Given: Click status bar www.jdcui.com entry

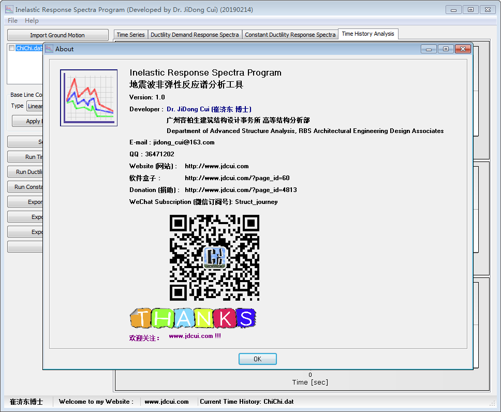Looking at the screenshot, I should point(167,402).
